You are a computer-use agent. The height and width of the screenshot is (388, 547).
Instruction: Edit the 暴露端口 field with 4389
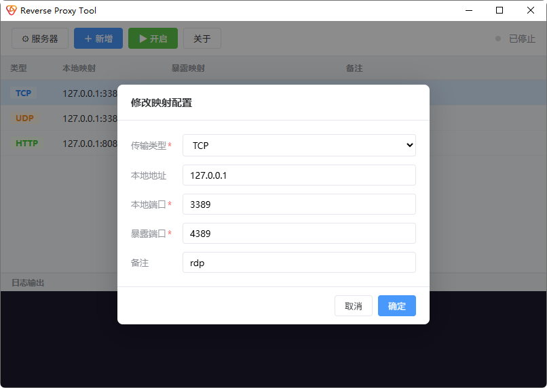pyautogui.click(x=299, y=233)
